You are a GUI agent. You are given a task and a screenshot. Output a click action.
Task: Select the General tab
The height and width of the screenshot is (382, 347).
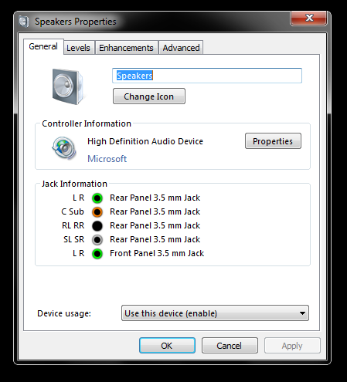tap(43, 46)
